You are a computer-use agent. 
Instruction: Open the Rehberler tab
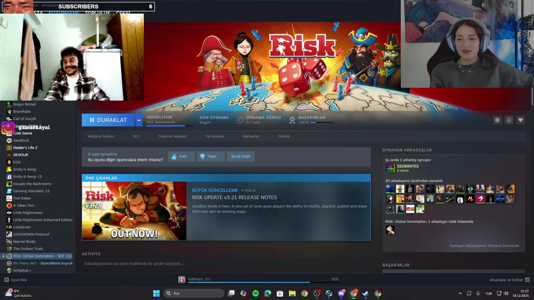[x=251, y=136]
